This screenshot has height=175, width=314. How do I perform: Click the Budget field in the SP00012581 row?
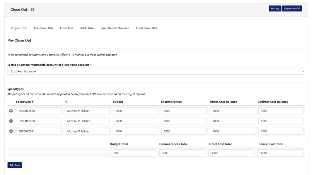pos(135,131)
